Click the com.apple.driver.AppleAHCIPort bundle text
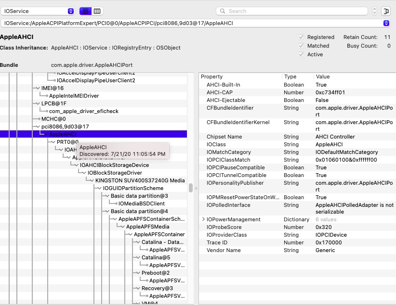 (92, 65)
